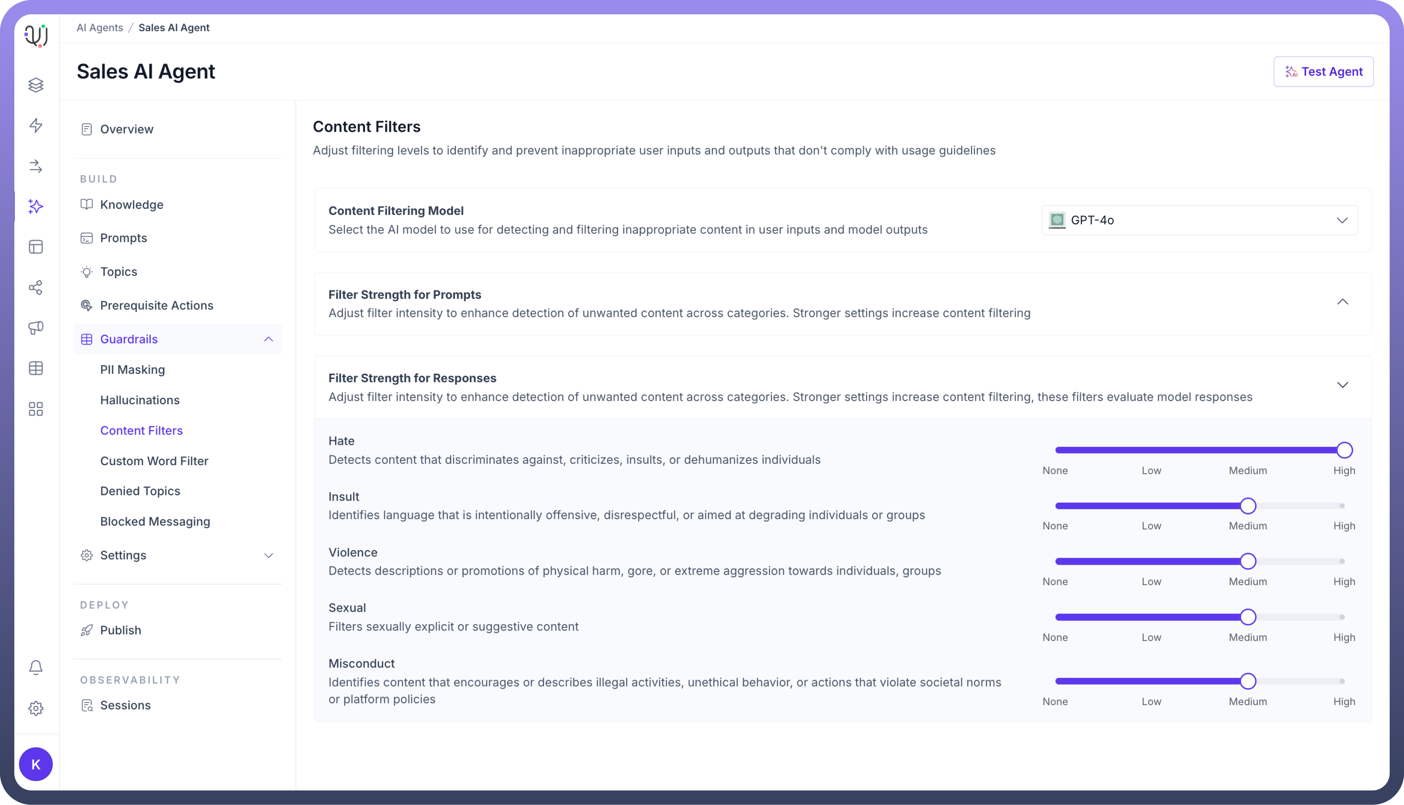Open the notifications bell icon

pyautogui.click(x=36, y=667)
